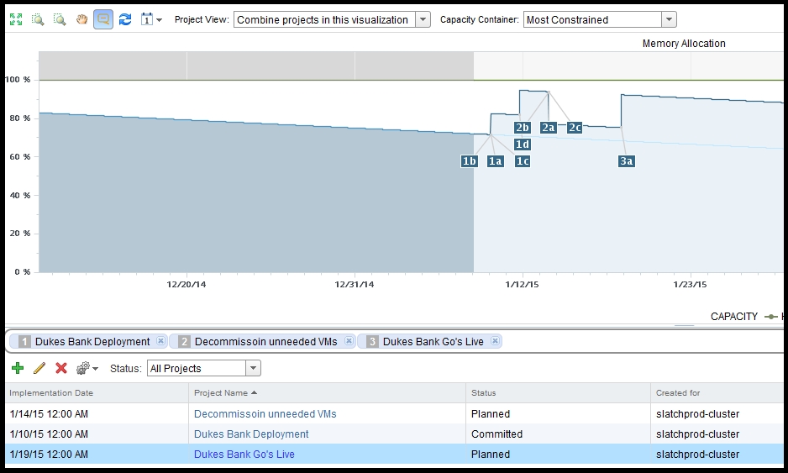This screenshot has width=788, height=473.
Task: Click slatchprod-cluster in Dukes Bank Deployment row
Action: tap(697, 434)
